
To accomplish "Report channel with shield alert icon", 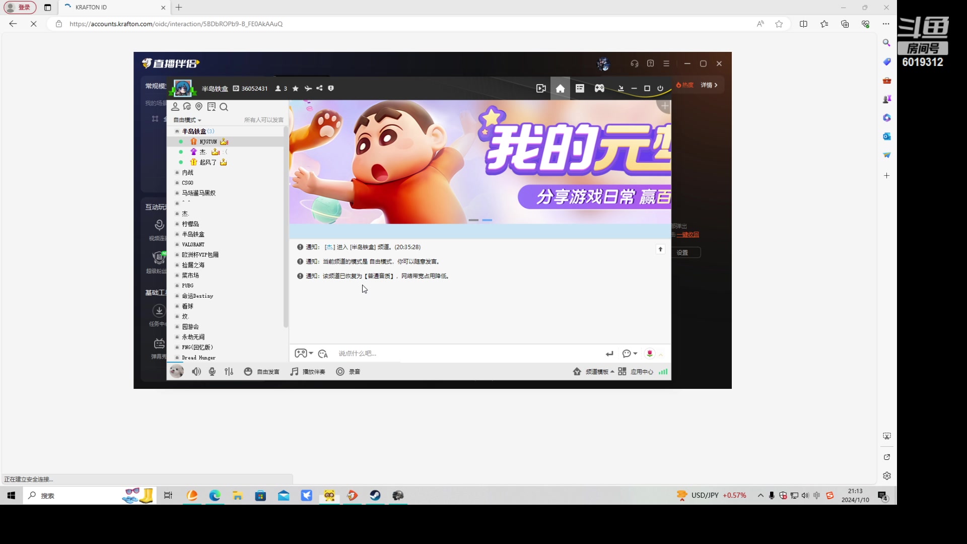I will coord(331,88).
